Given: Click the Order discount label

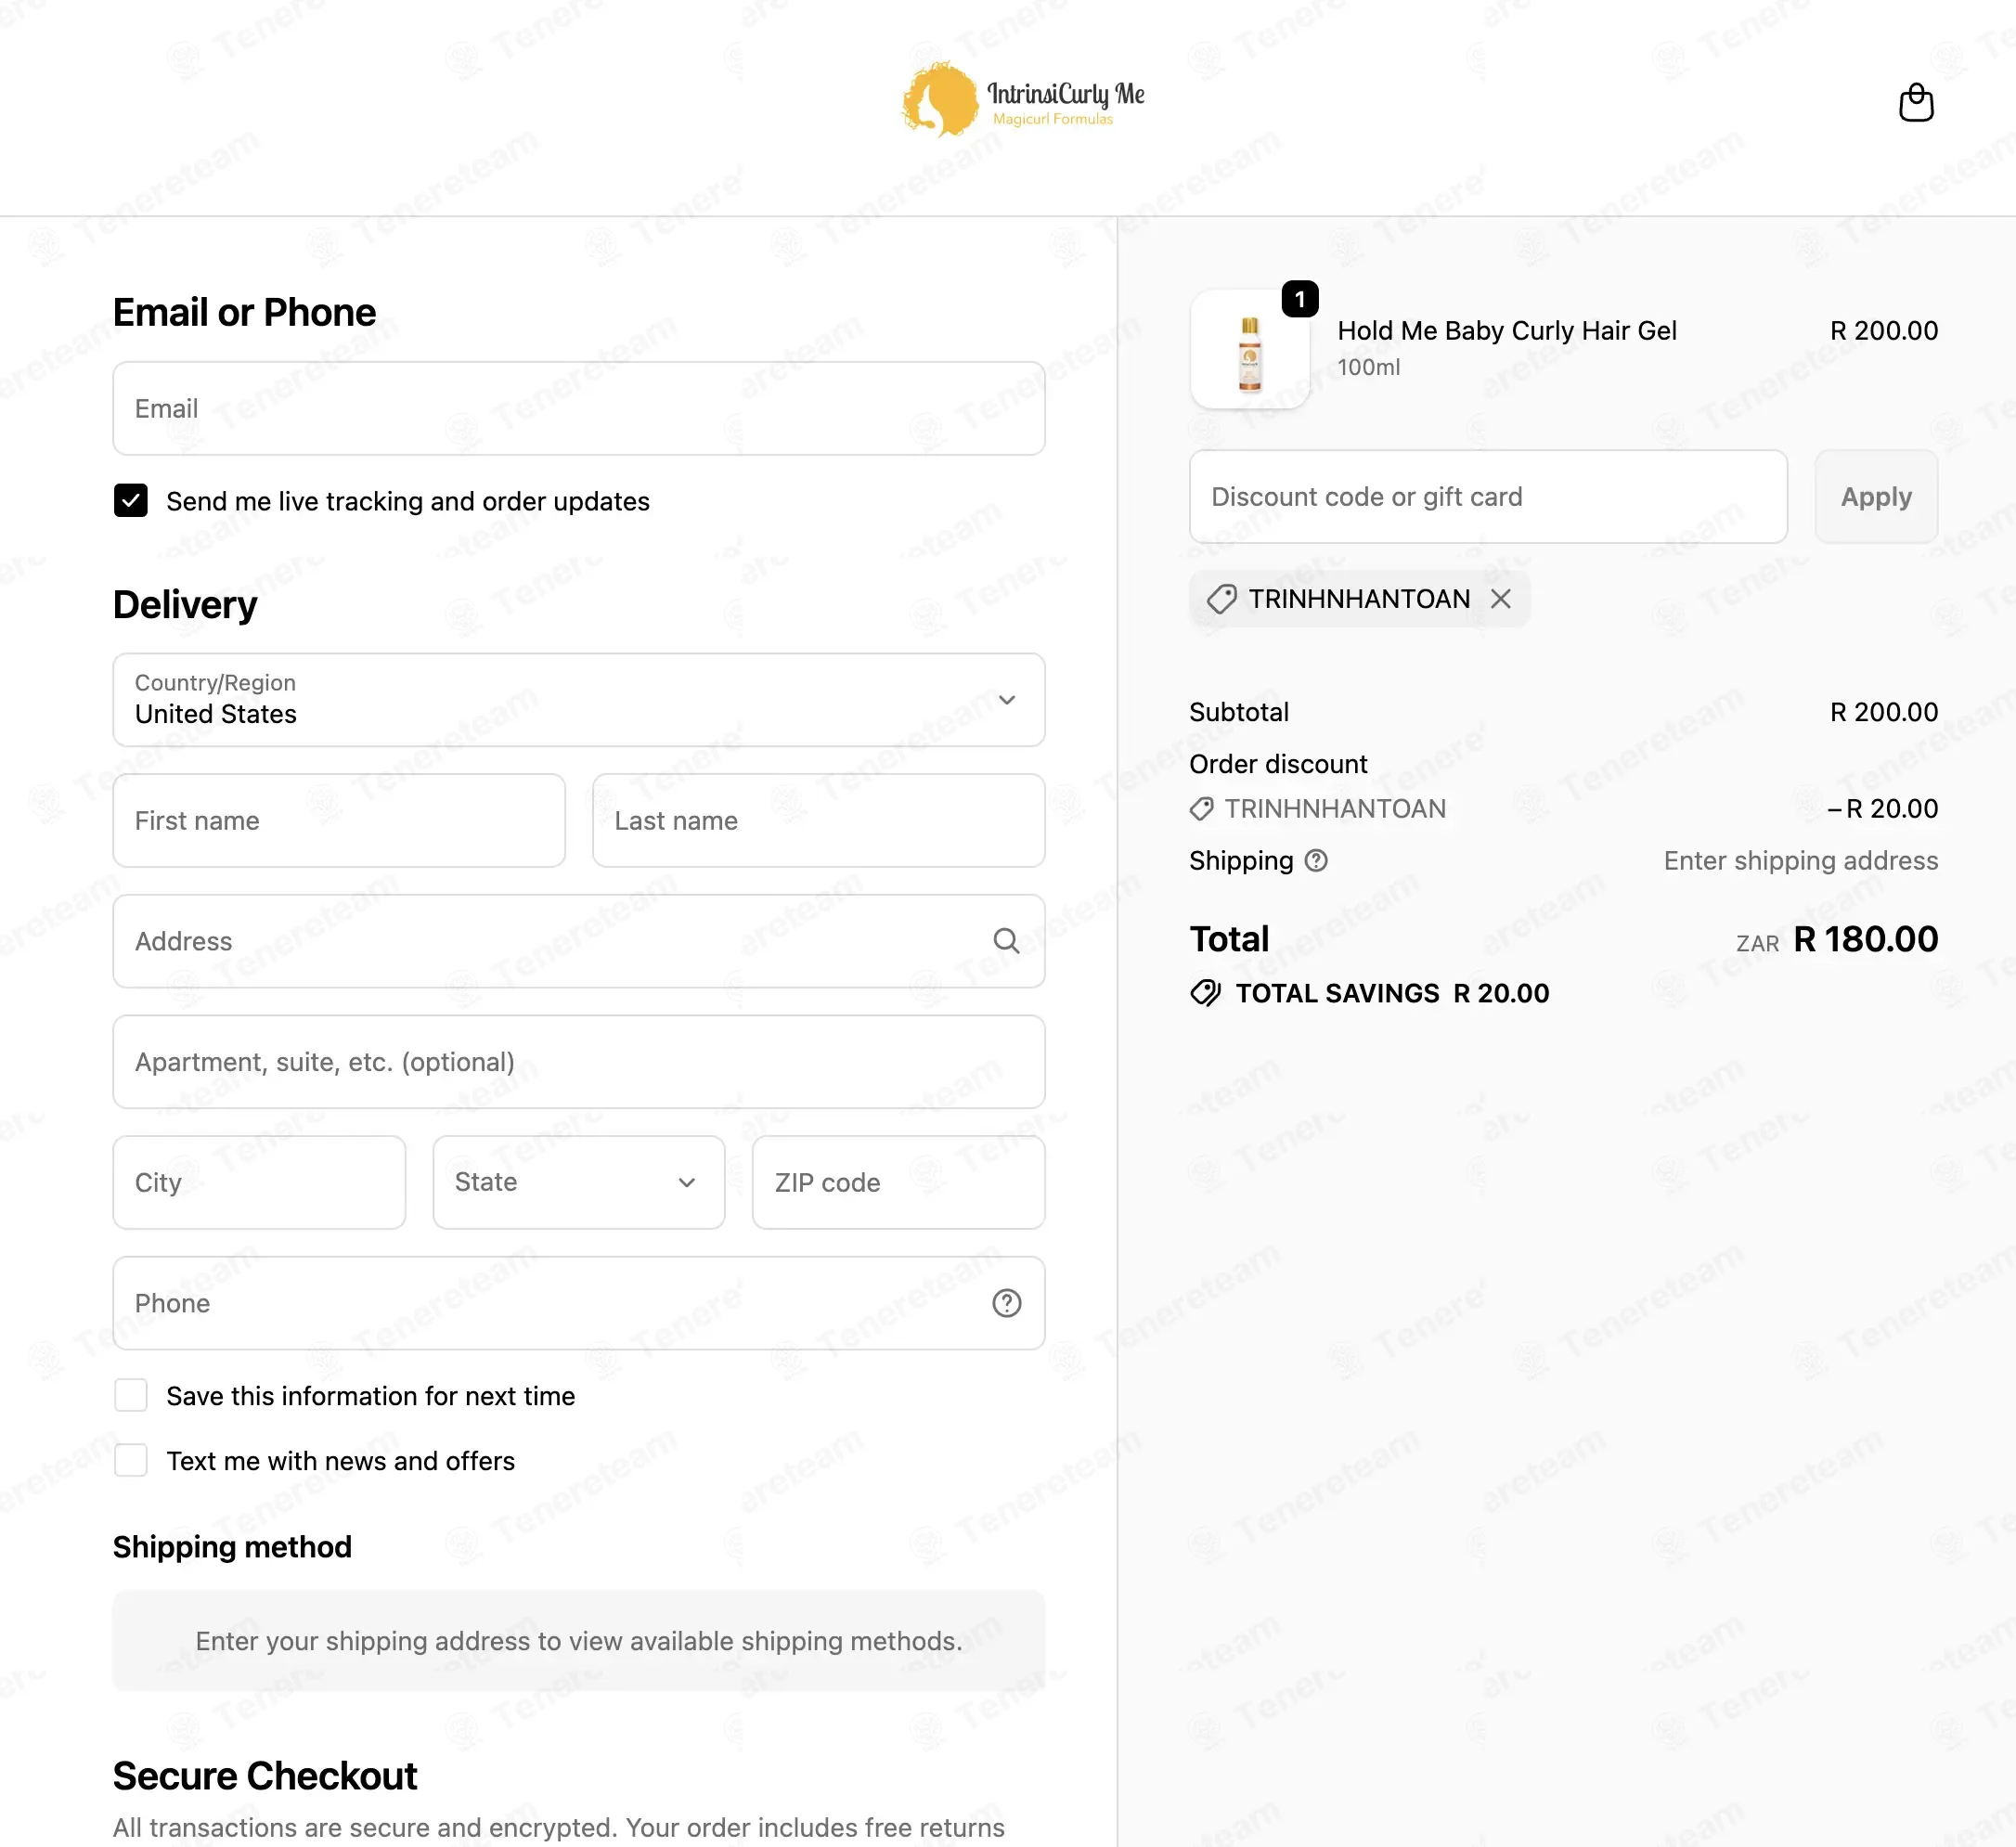Looking at the screenshot, I should 1277,763.
